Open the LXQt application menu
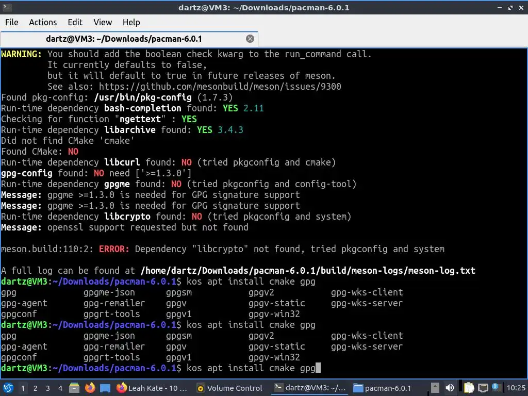528x396 pixels. click(8, 388)
